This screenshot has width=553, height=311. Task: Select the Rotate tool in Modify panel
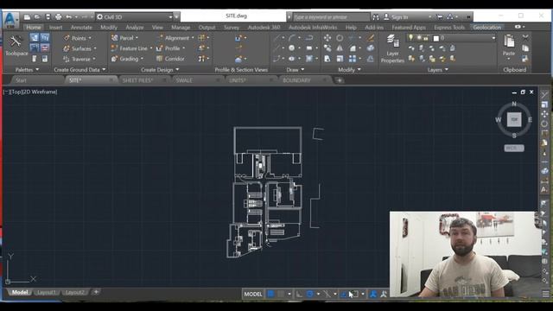pyautogui.click(x=340, y=38)
